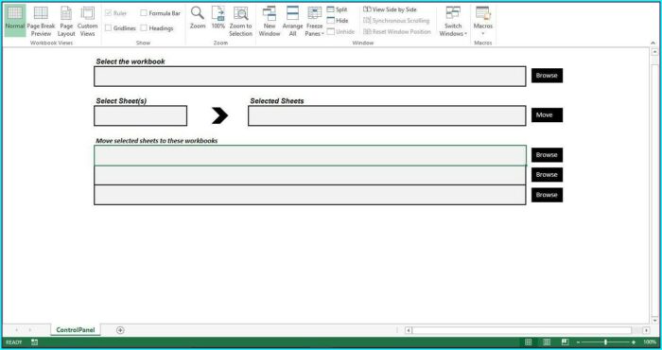Open Custom Views dialog
The height and width of the screenshot is (350, 662).
click(87, 21)
